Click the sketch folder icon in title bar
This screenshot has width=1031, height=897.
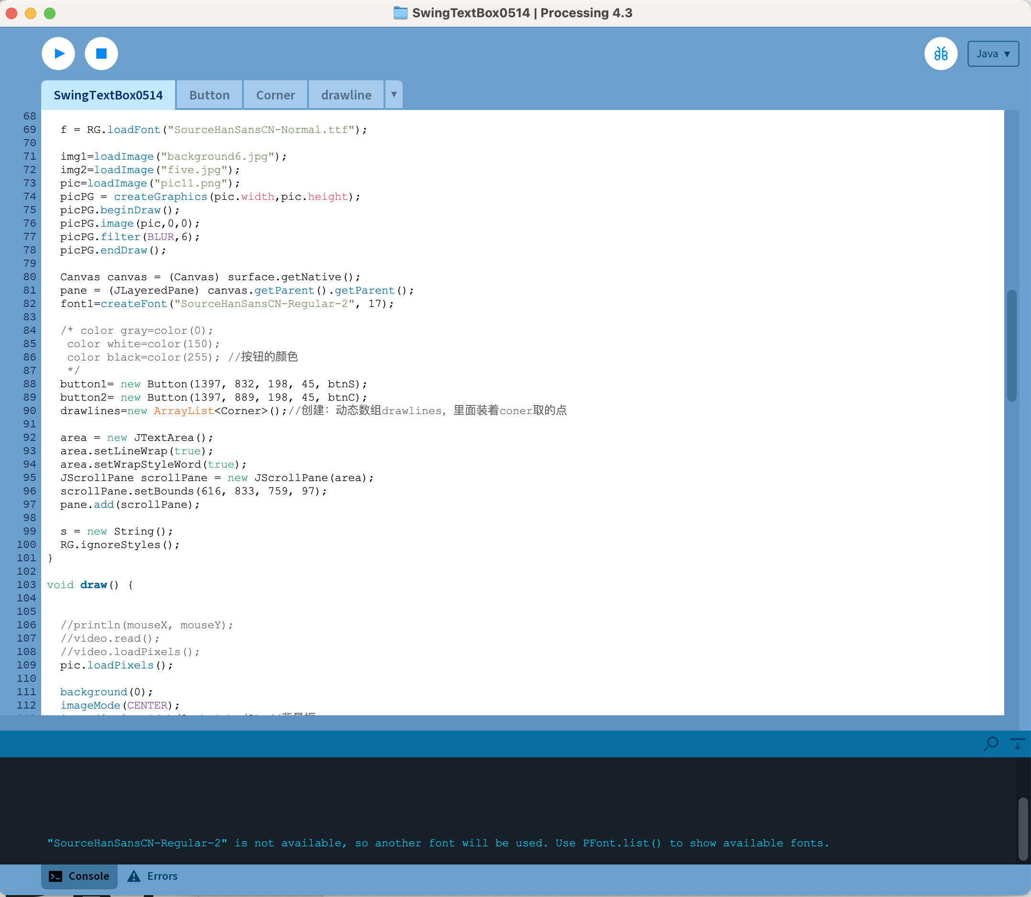pyautogui.click(x=400, y=13)
